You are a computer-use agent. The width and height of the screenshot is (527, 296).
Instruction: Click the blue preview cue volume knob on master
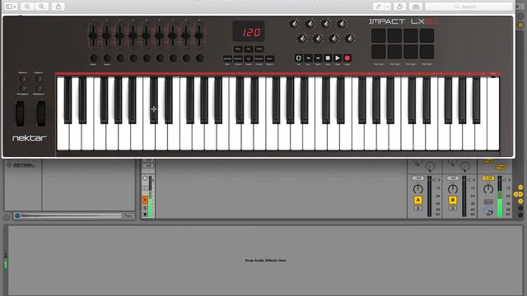point(488,211)
